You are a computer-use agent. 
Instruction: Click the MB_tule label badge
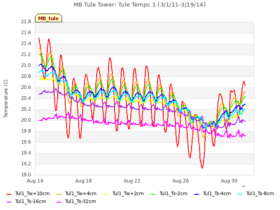coord(49,18)
